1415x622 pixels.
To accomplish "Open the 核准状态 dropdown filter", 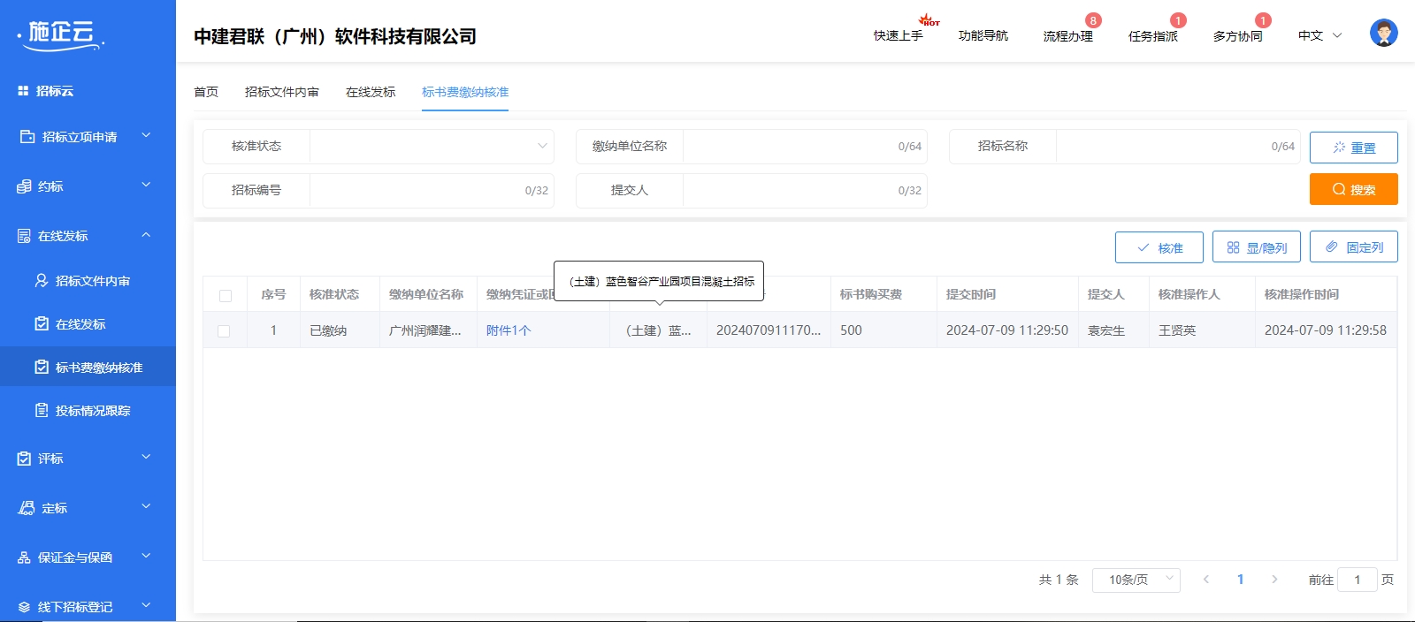I will [432, 147].
